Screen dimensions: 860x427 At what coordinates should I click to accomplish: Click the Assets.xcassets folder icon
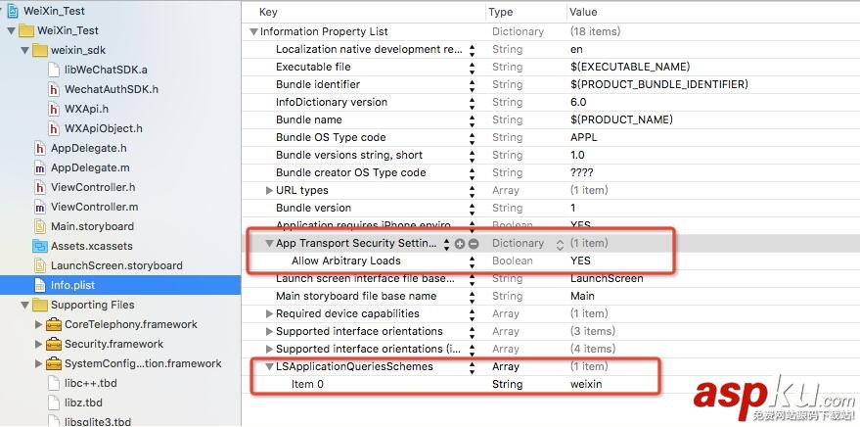tap(40, 246)
